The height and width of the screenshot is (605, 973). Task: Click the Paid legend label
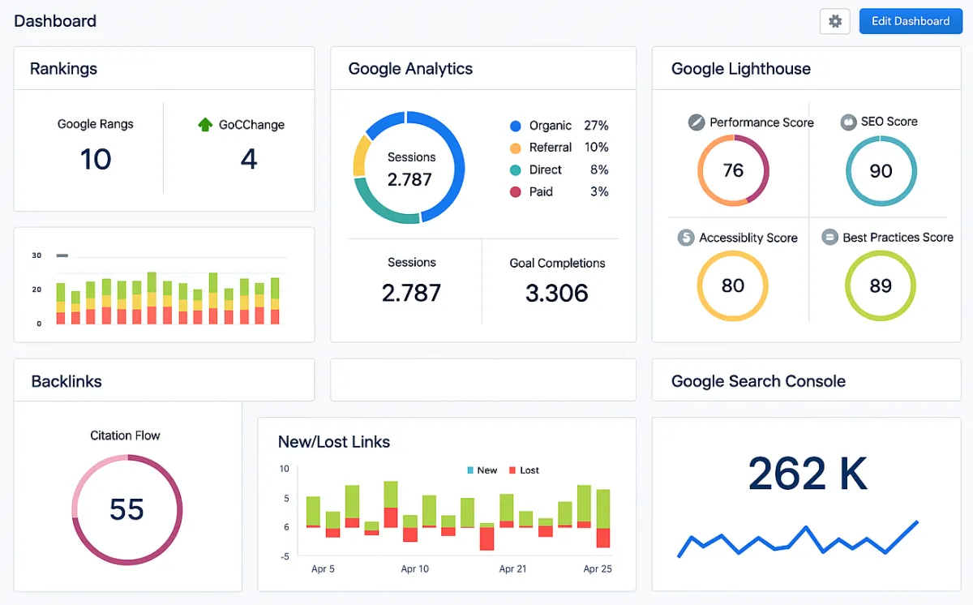(x=542, y=192)
